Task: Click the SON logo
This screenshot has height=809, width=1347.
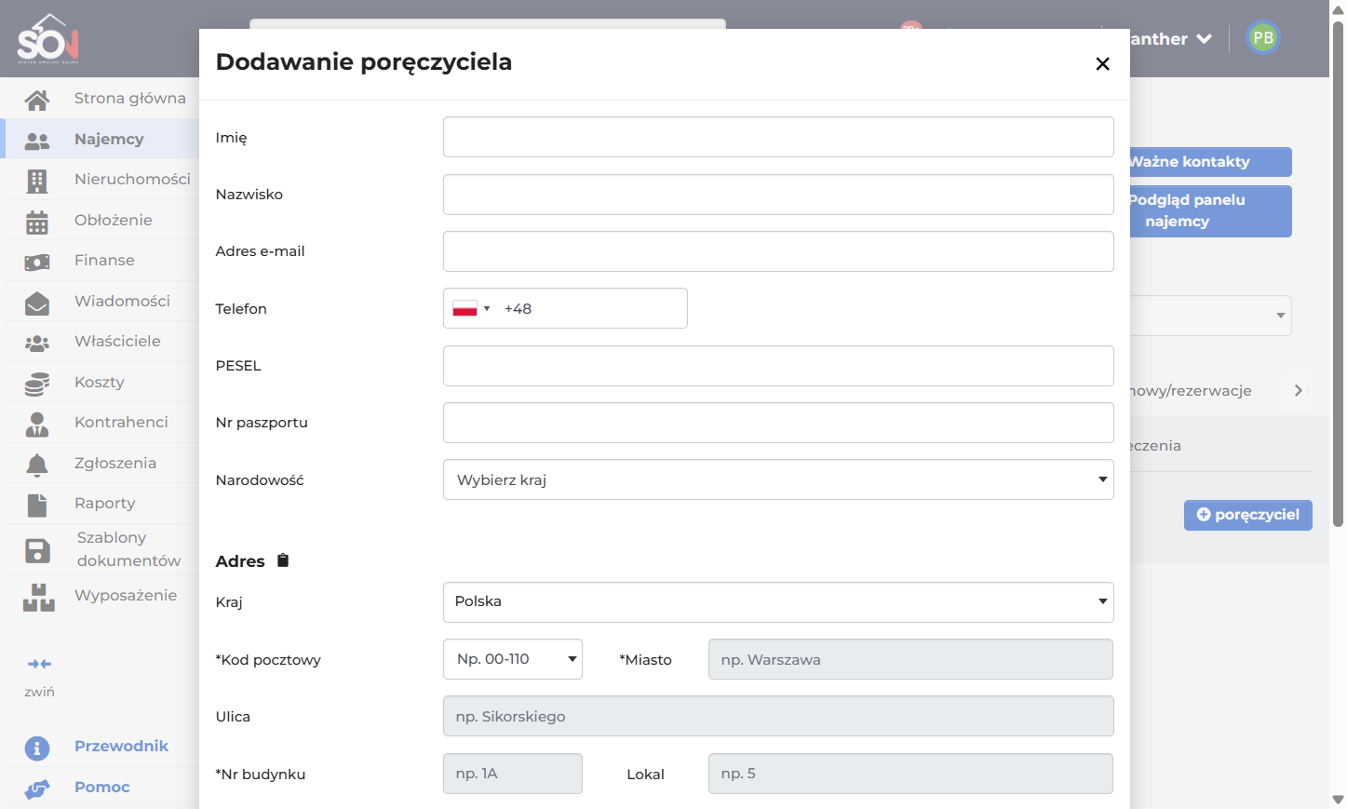Action: 48,38
